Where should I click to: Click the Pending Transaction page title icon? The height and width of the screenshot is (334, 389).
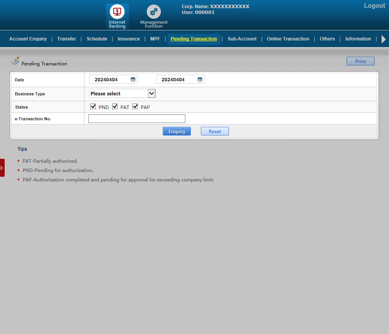(x=15, y=61)
